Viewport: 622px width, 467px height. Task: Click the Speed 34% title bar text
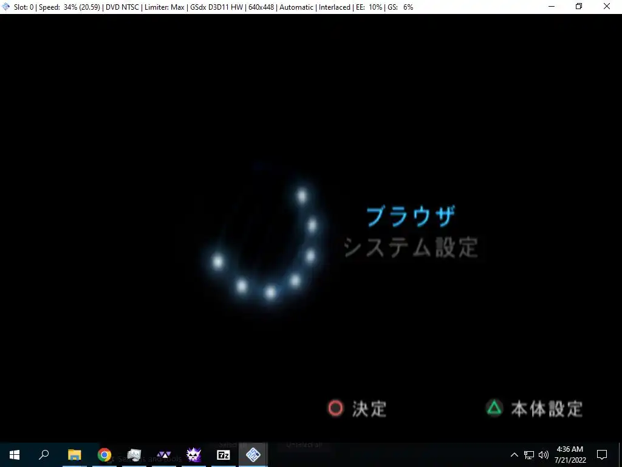[69, 7]
